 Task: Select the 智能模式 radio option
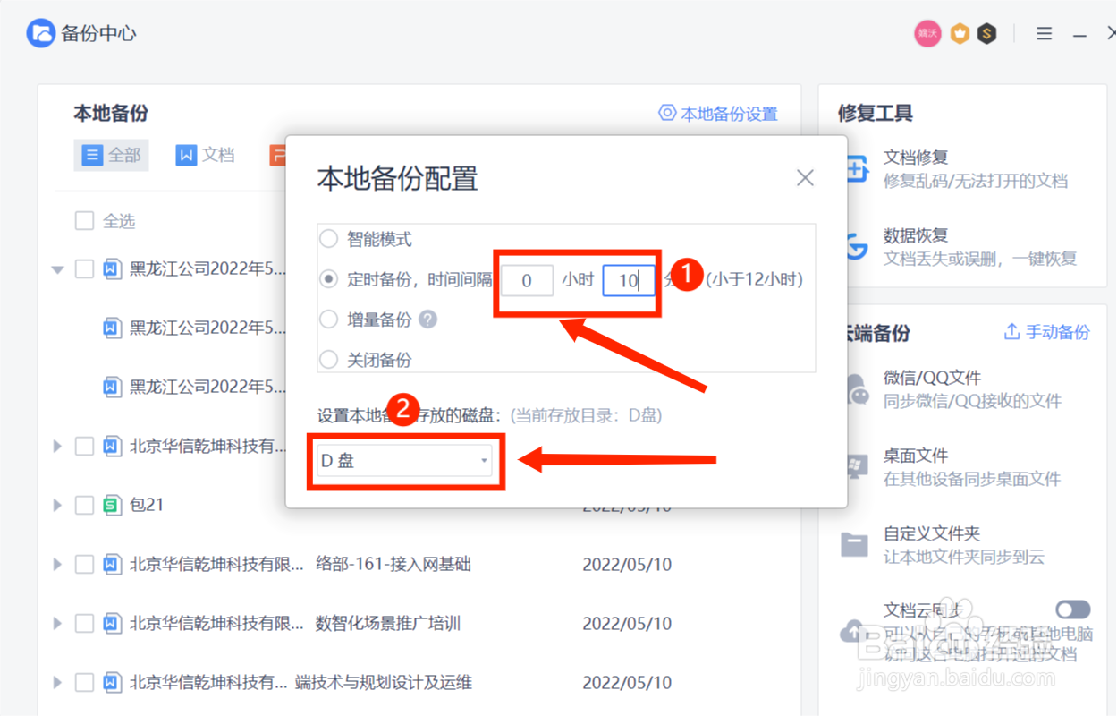coord(327,239)
